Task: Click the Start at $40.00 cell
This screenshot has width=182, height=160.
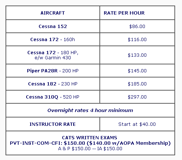Action: [137, 124]
